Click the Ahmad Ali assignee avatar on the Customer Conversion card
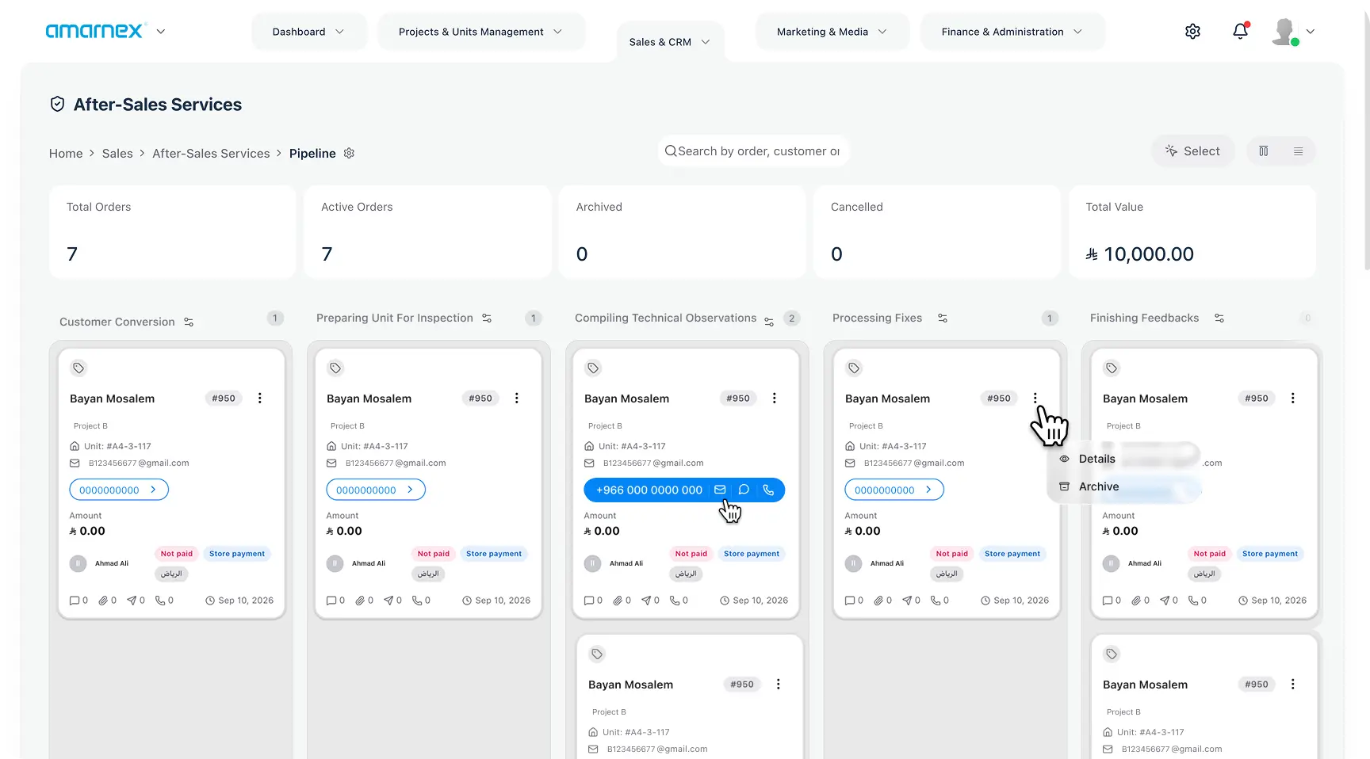This screenshot has height=759, width=1370. click(x=78, y=564)
